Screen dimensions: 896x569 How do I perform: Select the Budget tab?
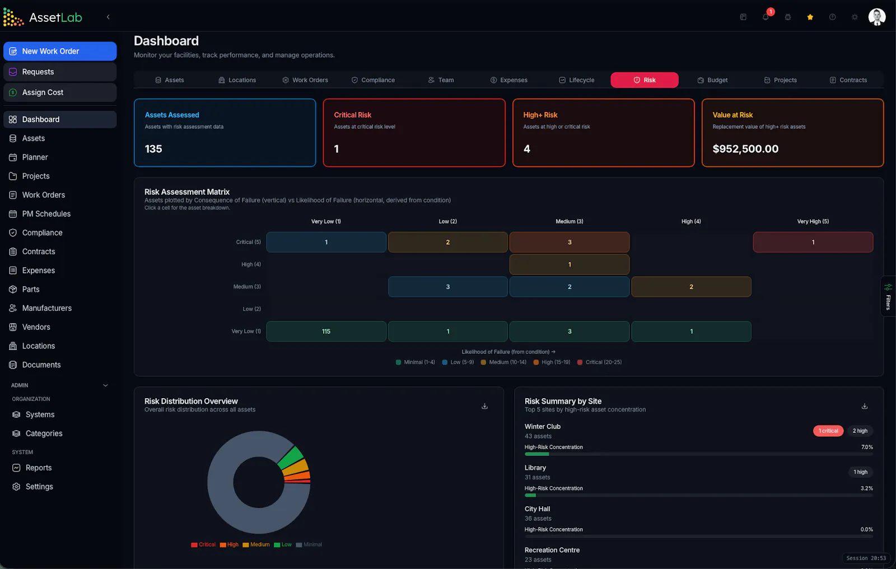coord(712,80)
